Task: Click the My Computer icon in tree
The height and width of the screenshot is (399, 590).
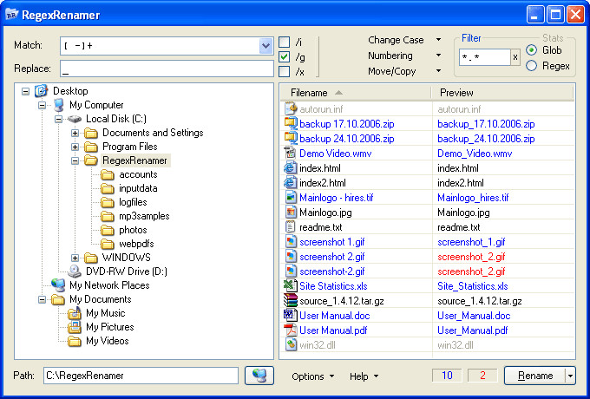Action: coord(58,105)
